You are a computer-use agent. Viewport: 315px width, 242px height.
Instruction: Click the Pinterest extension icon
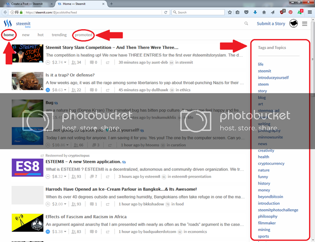pyautogui.click(x=290, y=12)
